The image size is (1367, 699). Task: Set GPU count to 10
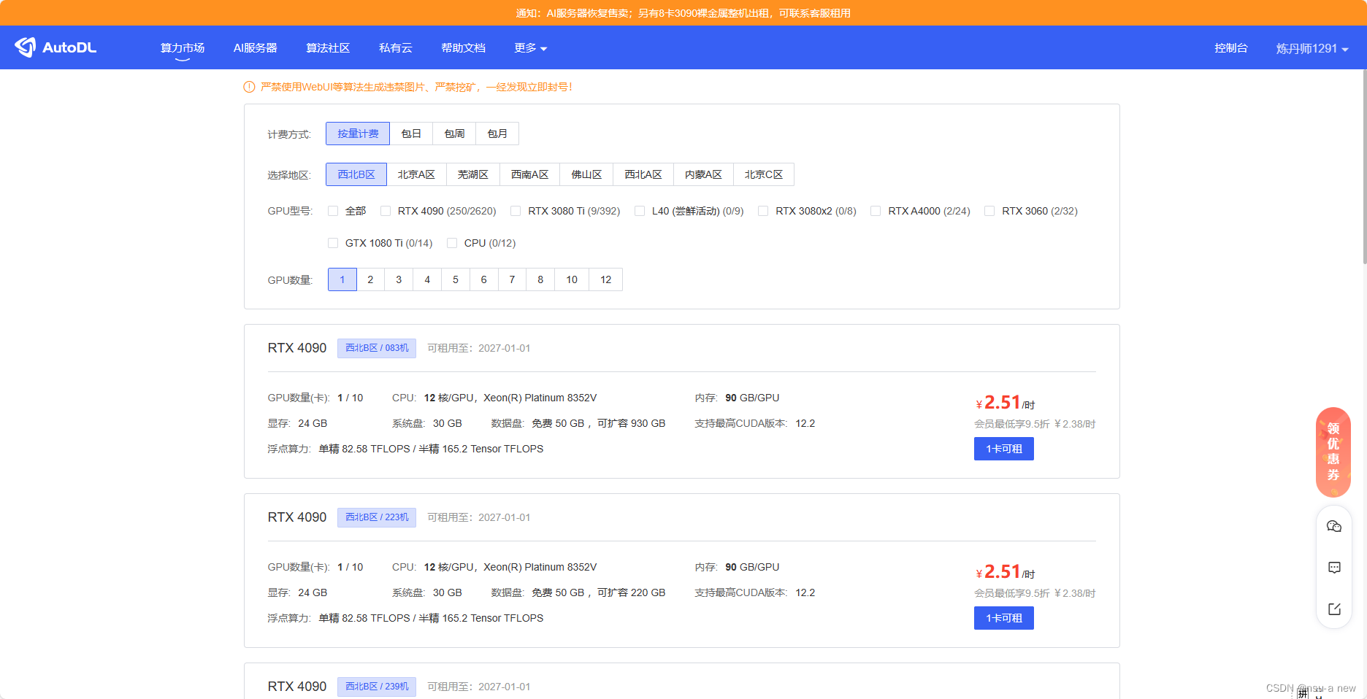point(572,279)
